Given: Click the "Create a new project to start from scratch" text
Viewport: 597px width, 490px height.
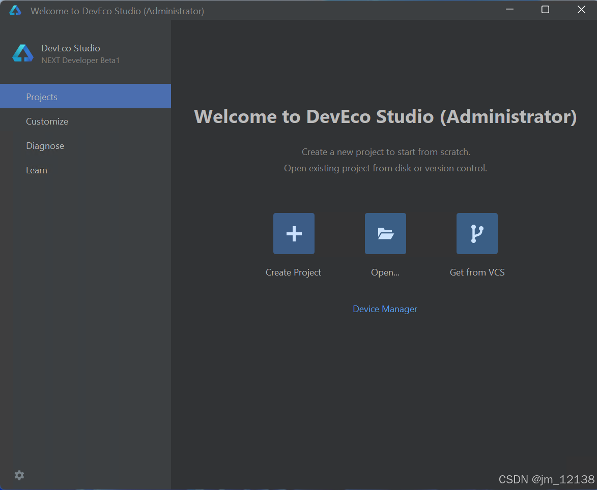Looking at the screenshot, I should 386,152.
